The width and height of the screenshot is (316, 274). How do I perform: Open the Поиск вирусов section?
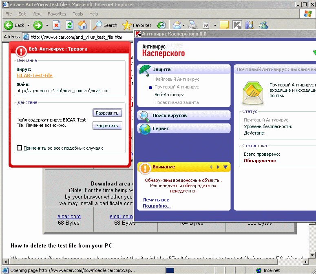(x=184, y=116)
